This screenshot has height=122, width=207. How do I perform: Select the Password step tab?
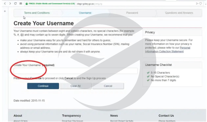pyautogui.click(x=132, y=13)
